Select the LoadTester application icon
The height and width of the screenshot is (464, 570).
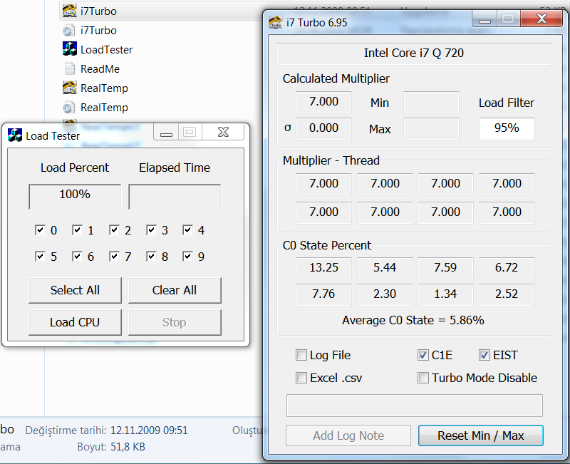coord(69,48)
